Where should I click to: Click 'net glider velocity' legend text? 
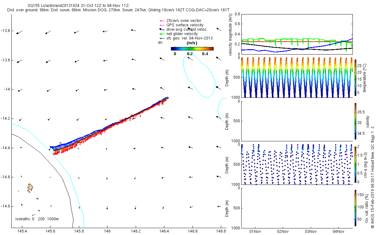tap(182, 34)
